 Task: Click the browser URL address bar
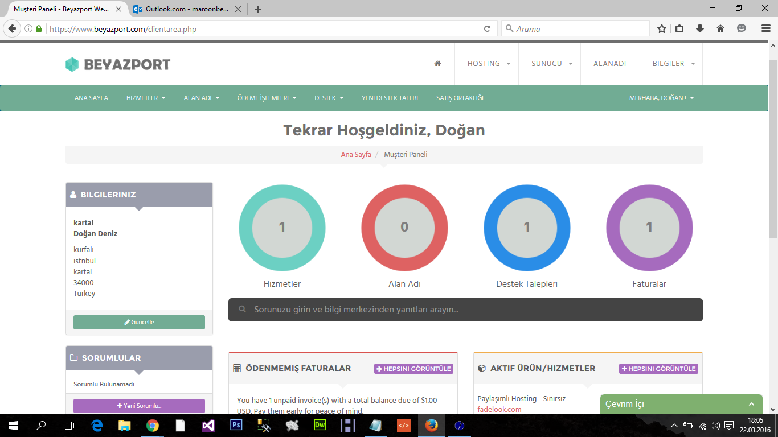click(x=262, y=28)
